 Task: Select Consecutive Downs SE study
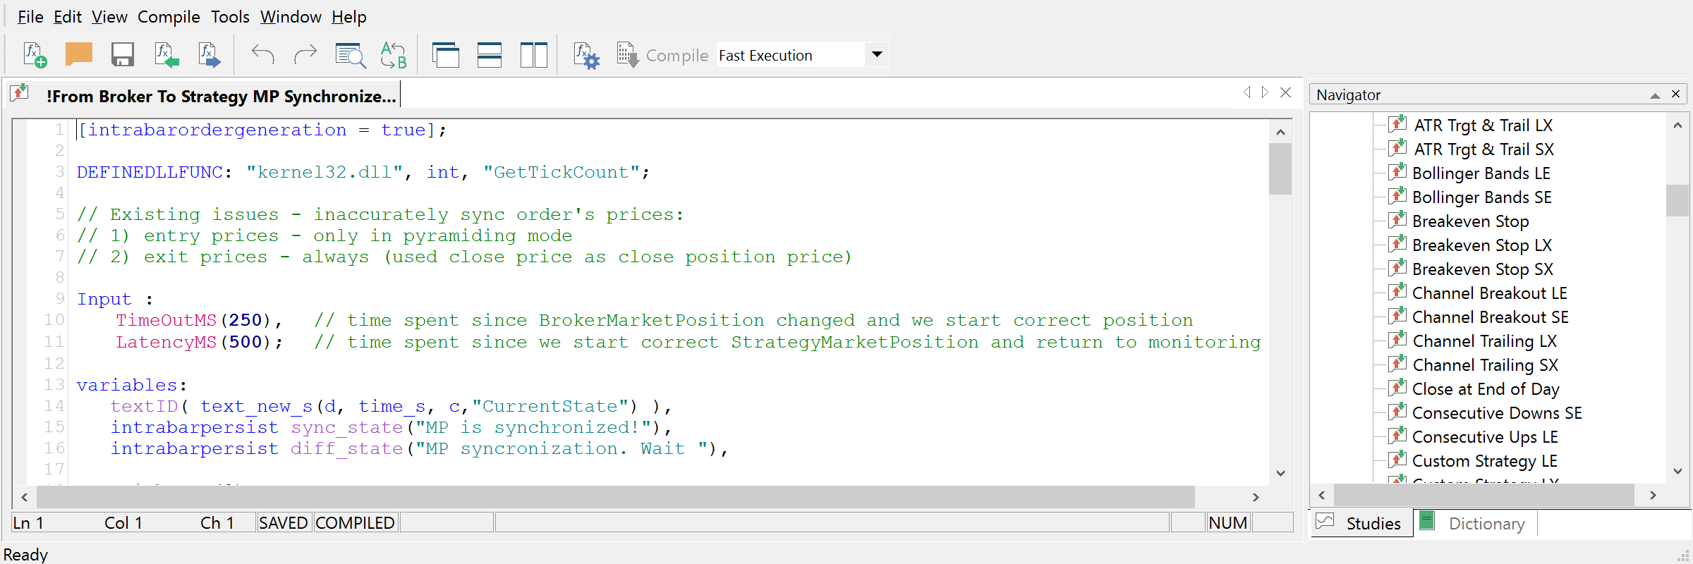pos(1497,413)
